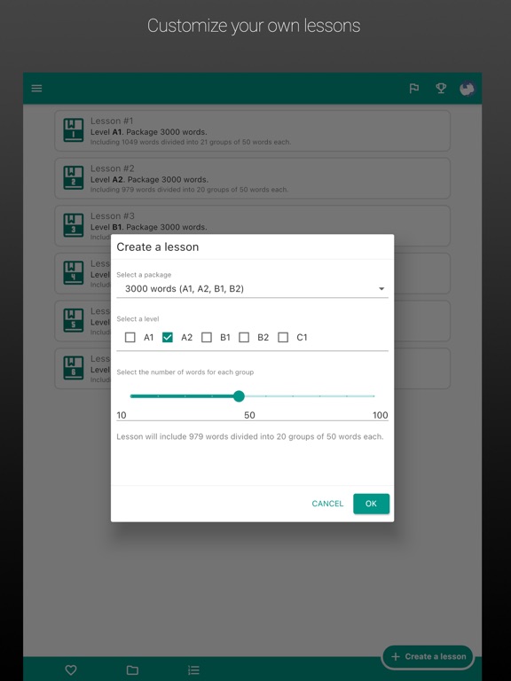Screen dimensions: 511x681
Task: Click 'Level A2. Package 3000 words.' text
Action: tap(149, 179)
